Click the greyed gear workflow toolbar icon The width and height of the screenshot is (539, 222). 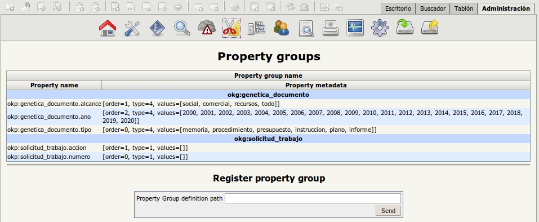(234, 7)
